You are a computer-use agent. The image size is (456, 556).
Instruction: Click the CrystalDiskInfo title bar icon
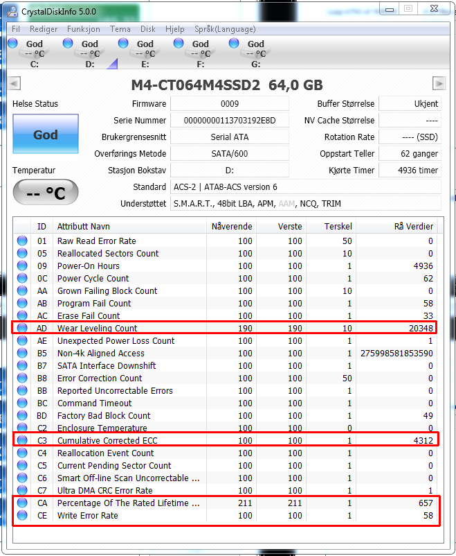coord(12,11)
